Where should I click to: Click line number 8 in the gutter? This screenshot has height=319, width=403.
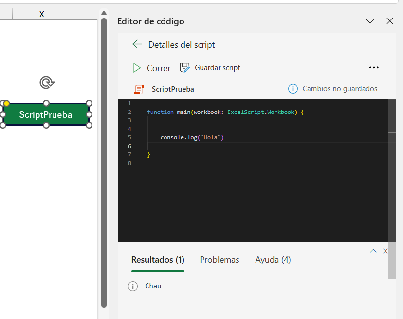pos(129,163)
